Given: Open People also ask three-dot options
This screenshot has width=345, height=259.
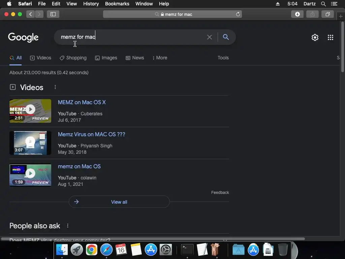Looking at the screenshot, I should (68, 226).
